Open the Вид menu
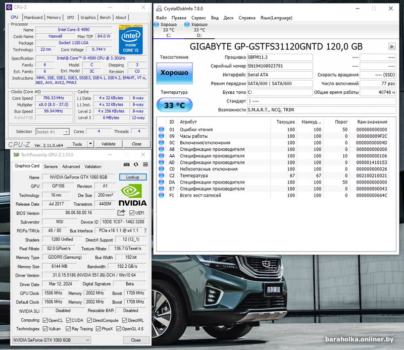The image size is (404, 350). click(215, 18)
